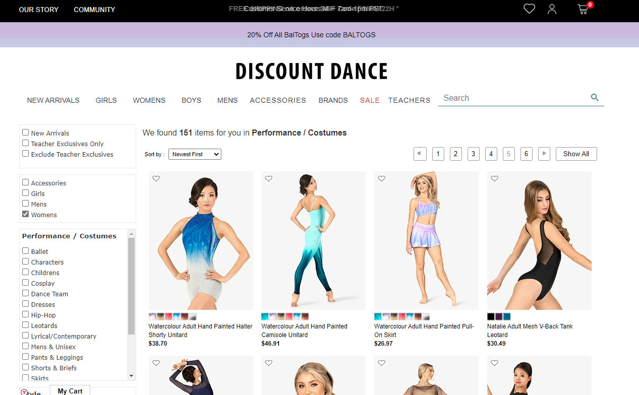Click in the Search input field
Image resolution: width=639 pixels, height=395 pixels.
pyautogui.click(x=514, y=98)
